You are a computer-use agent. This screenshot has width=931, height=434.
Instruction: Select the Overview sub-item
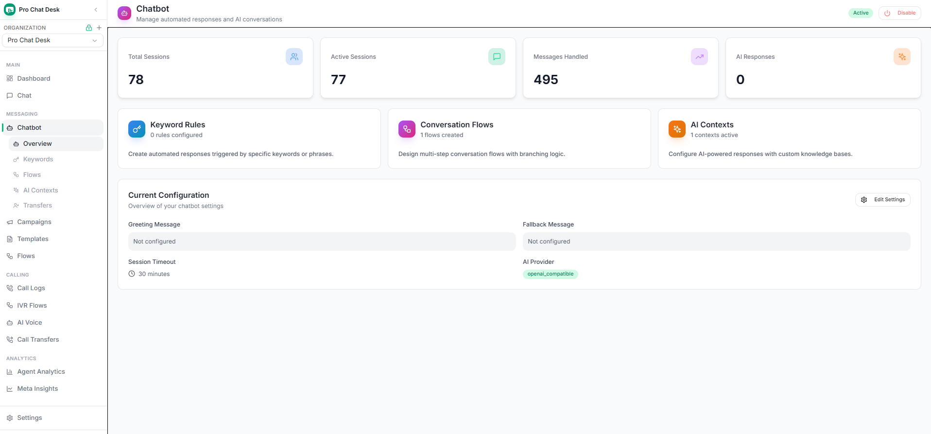click(x=56, y=144)
